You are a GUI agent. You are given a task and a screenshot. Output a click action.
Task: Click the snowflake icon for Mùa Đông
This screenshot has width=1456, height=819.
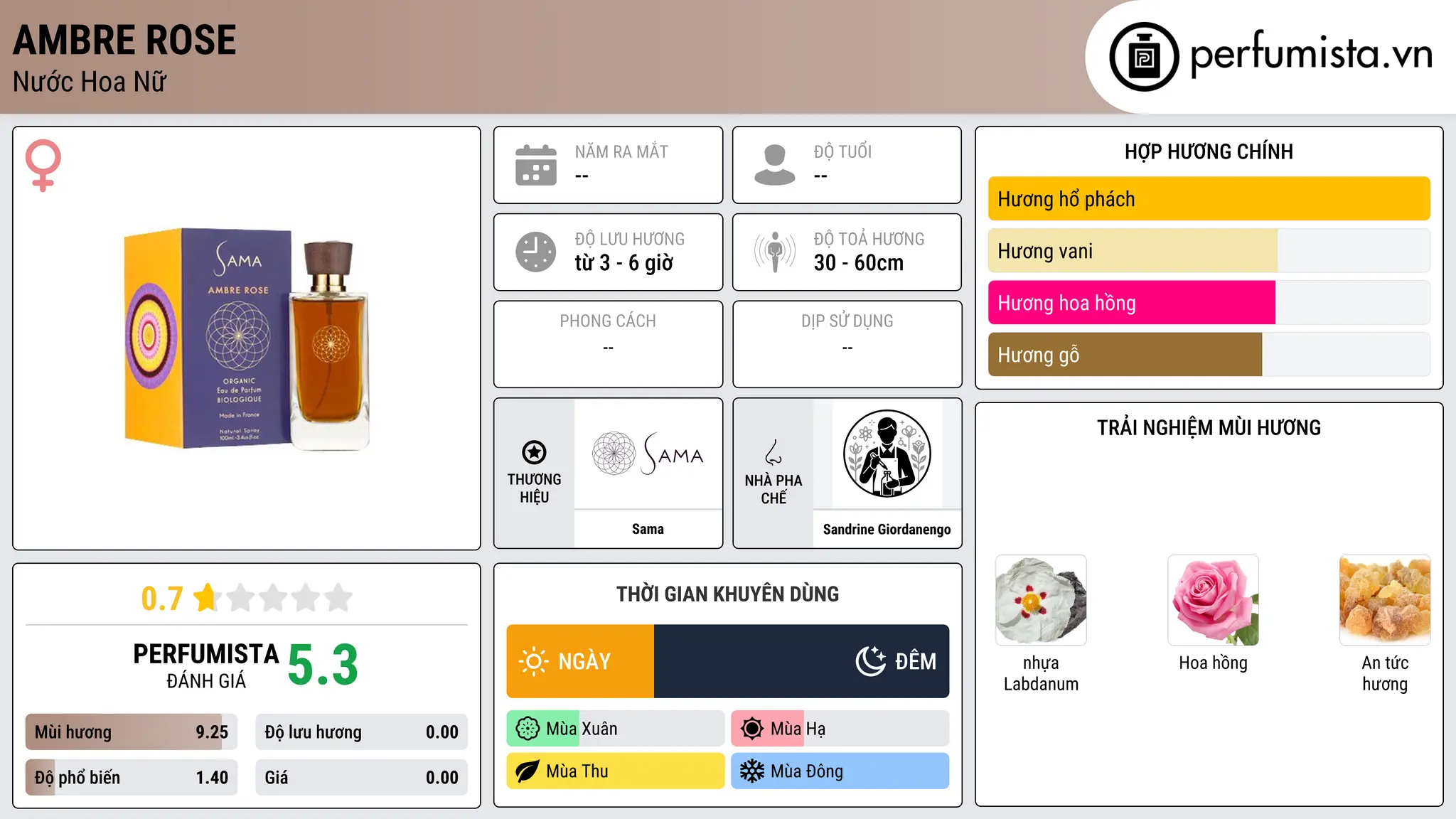pyautogui.click(x=752, y=771)
